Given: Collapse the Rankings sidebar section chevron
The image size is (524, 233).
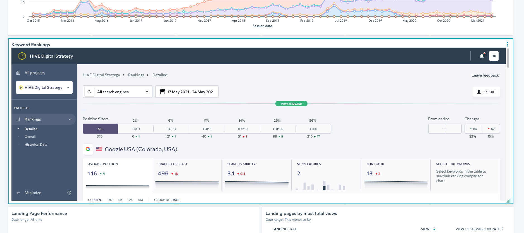Looking at the screenshot, I should [x=70, y=119].
